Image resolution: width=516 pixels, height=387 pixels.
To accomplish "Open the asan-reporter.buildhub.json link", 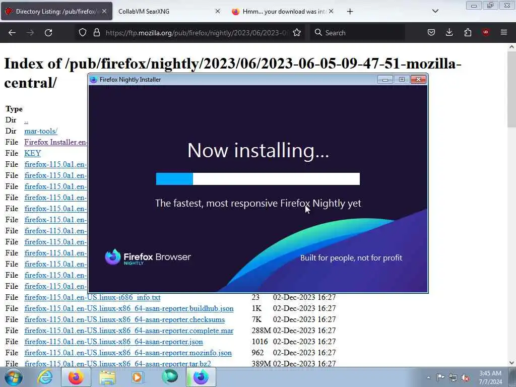I will pos(129,308).
